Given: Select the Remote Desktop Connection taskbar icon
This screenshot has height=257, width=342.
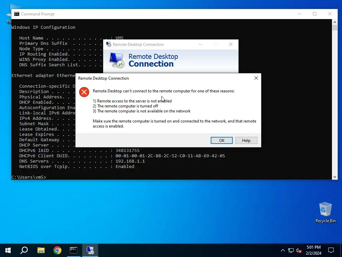Looking at the screenshot, I should coord(90,250).
